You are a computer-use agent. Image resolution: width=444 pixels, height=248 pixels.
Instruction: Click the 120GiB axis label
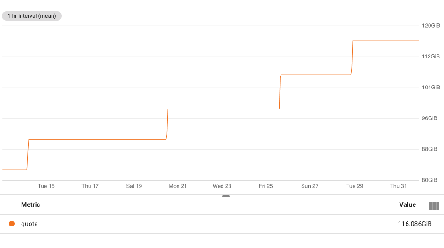[x=431, y=26]
